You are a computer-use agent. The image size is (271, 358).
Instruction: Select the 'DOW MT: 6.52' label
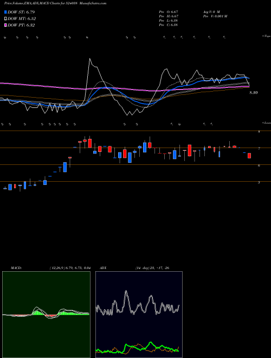coord(22,19)
